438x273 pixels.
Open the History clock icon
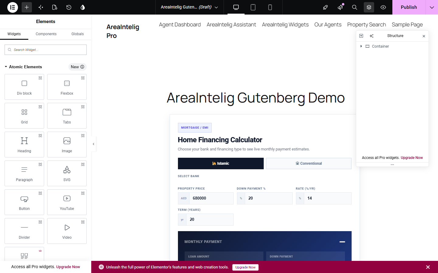coord(69,7)
